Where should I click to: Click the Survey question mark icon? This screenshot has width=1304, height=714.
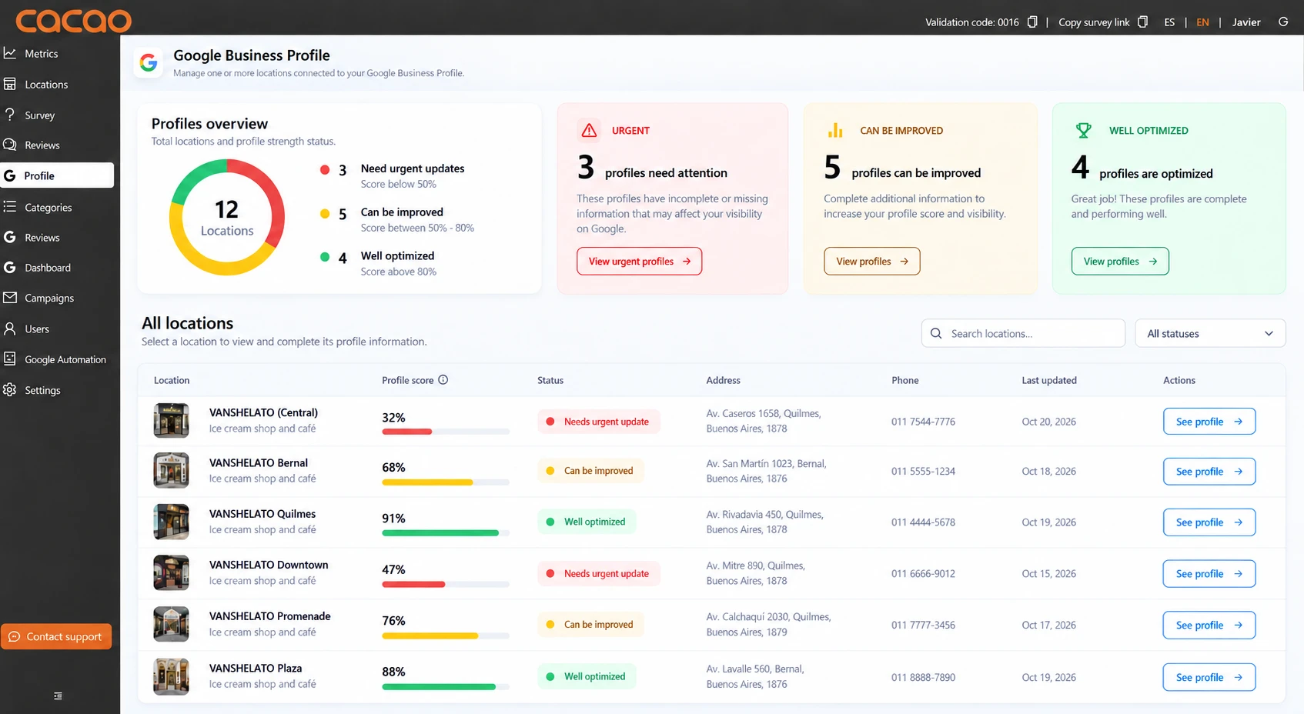10,115
